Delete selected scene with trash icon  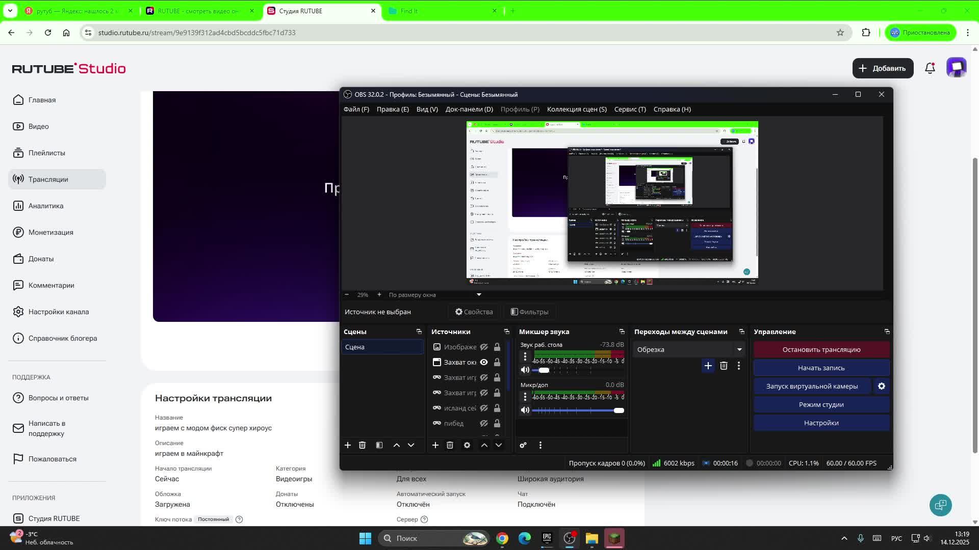click(x=362, y=445)
